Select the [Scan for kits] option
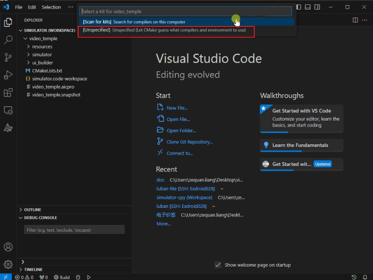This screenshot has width=373, height=280. [186, 22]
